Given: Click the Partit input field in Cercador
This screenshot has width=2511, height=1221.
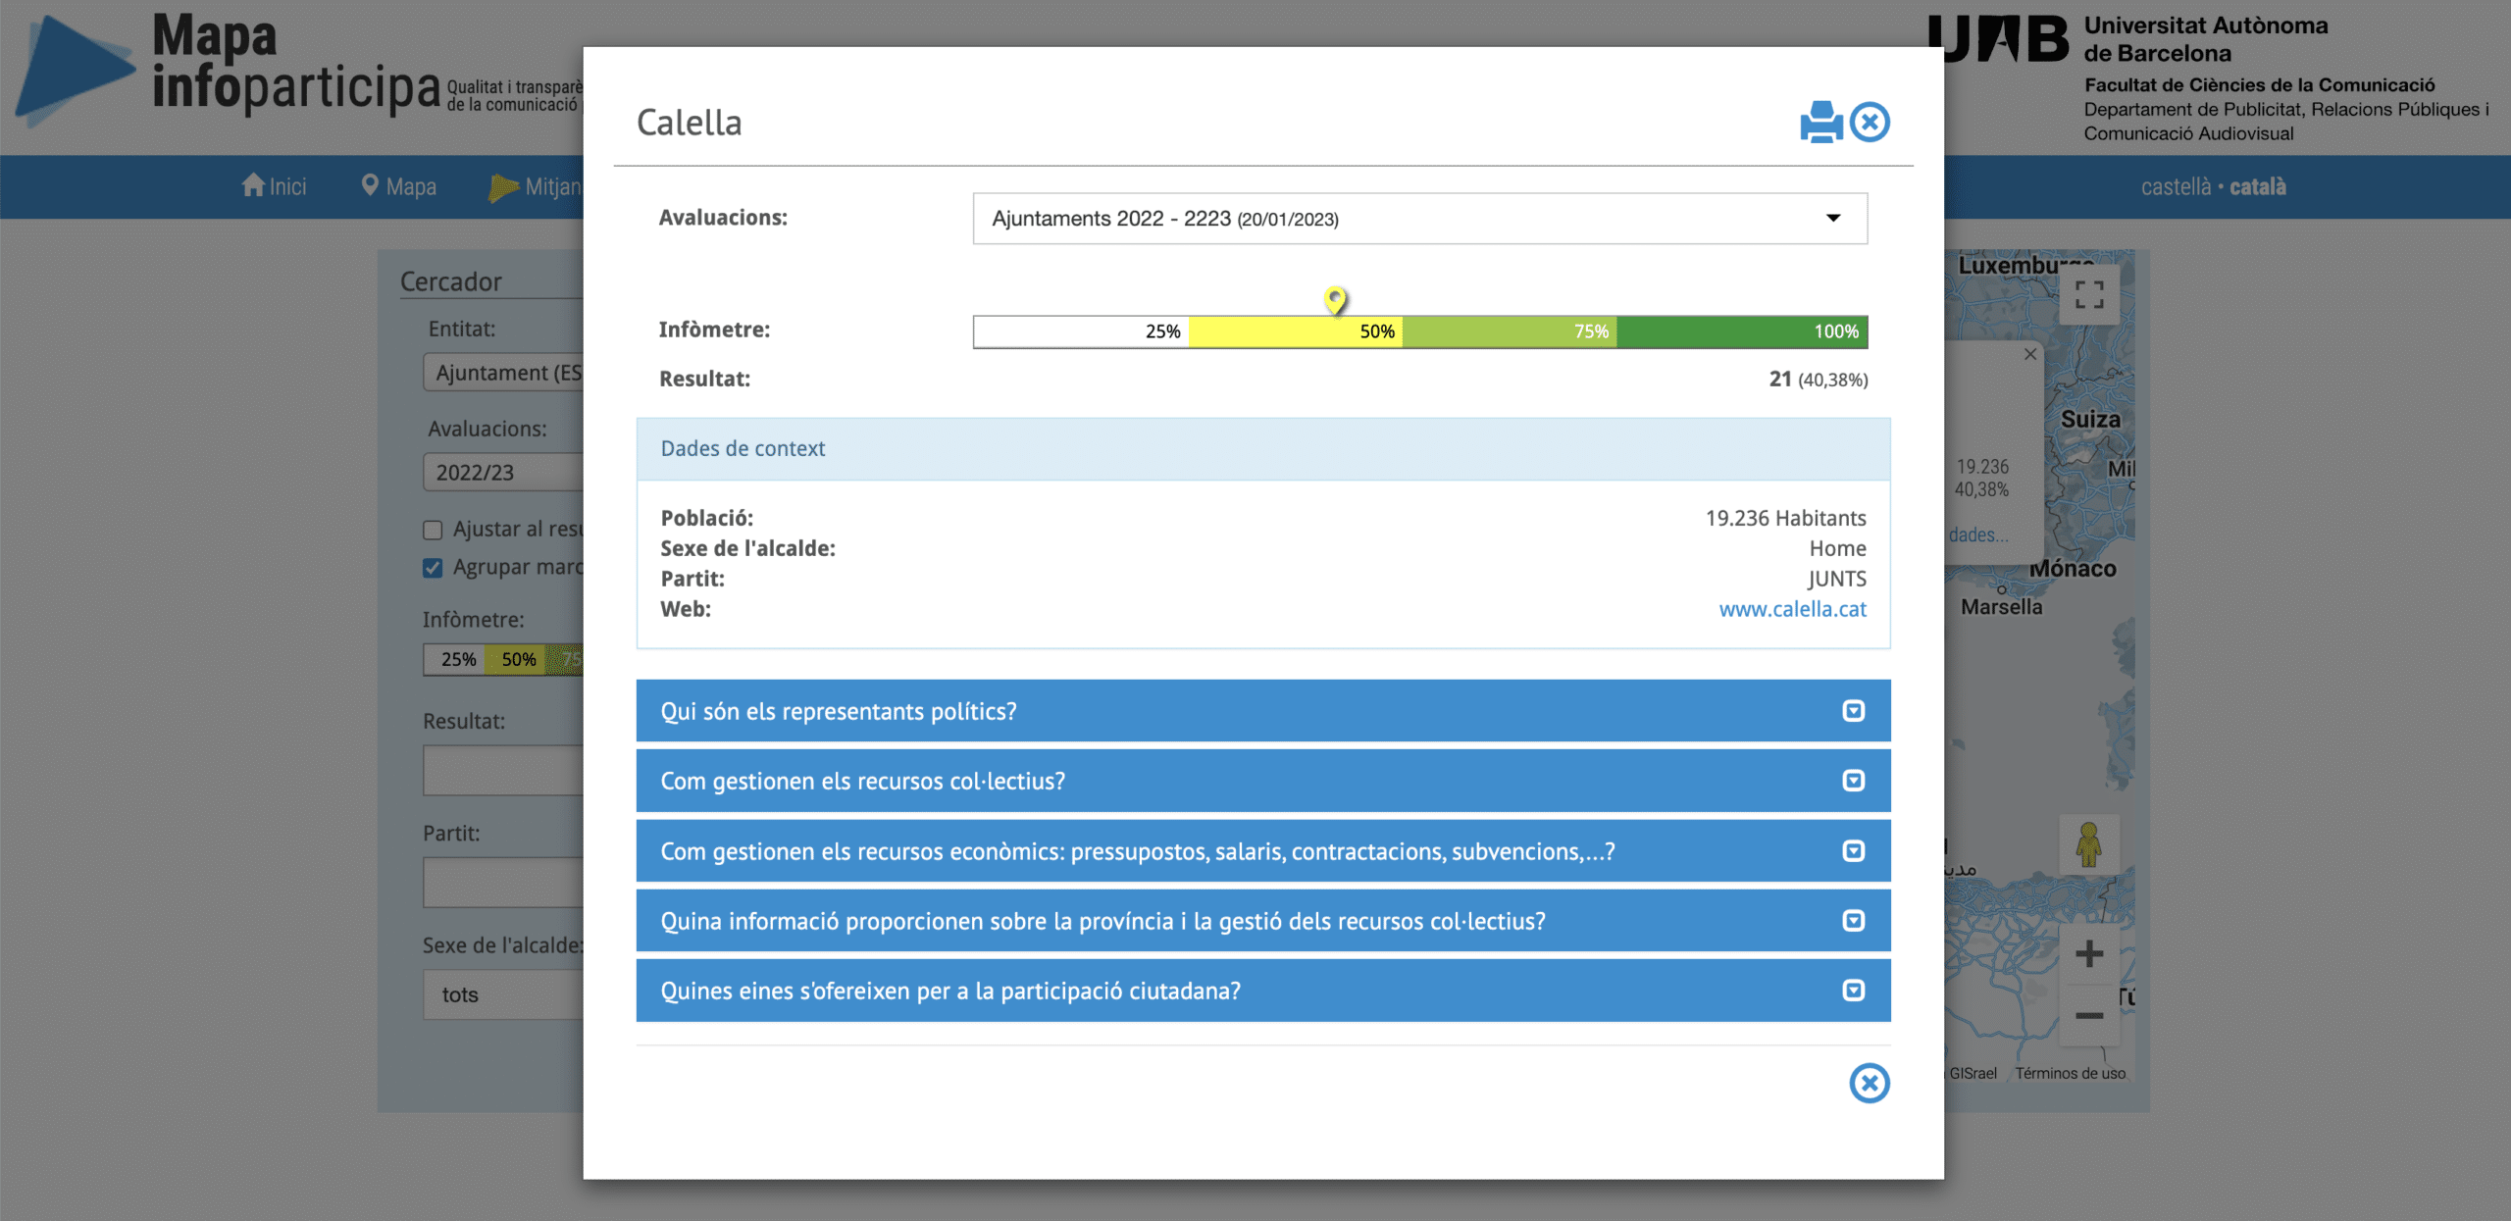Looking at the screenshot, I should [x=503, y=883].
